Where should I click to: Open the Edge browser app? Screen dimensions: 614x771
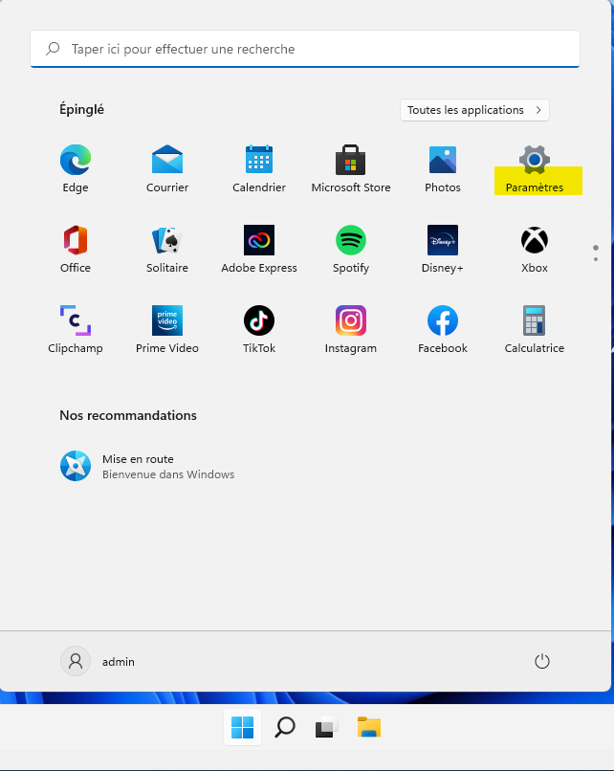[x=76, y=168]
